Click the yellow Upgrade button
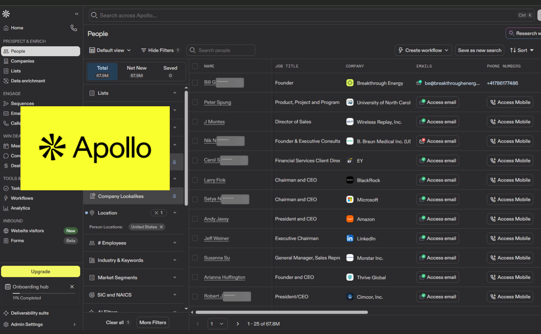Image resolution: width=541 pixels, height=334 pixels. 41,272
